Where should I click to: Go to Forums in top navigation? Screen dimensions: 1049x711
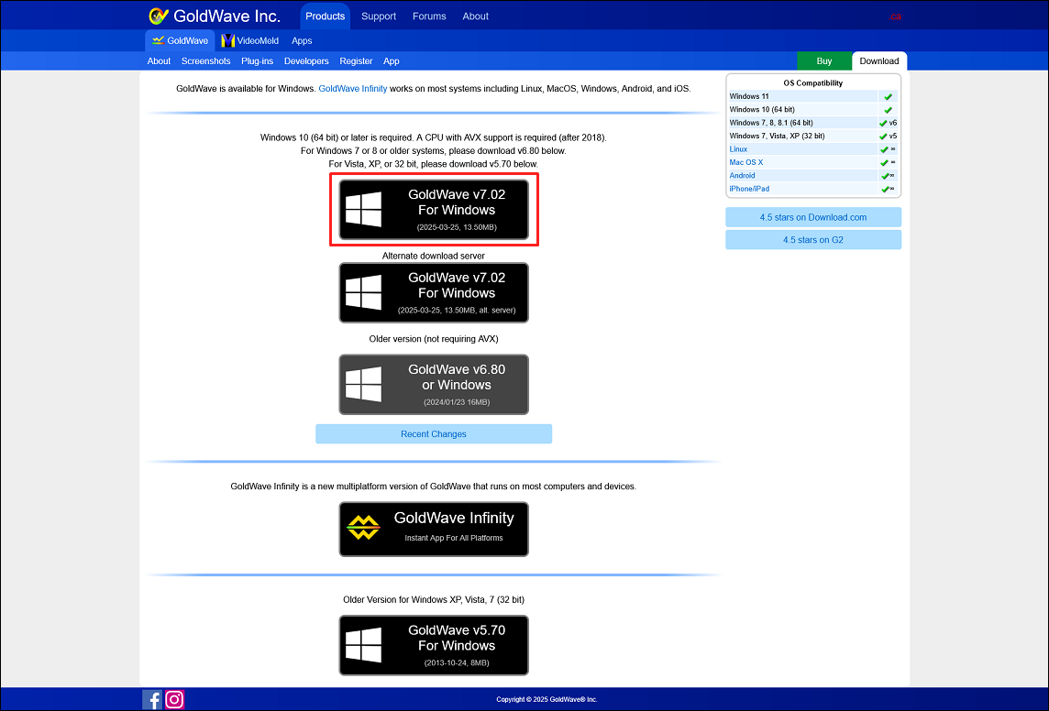(429, 16)
